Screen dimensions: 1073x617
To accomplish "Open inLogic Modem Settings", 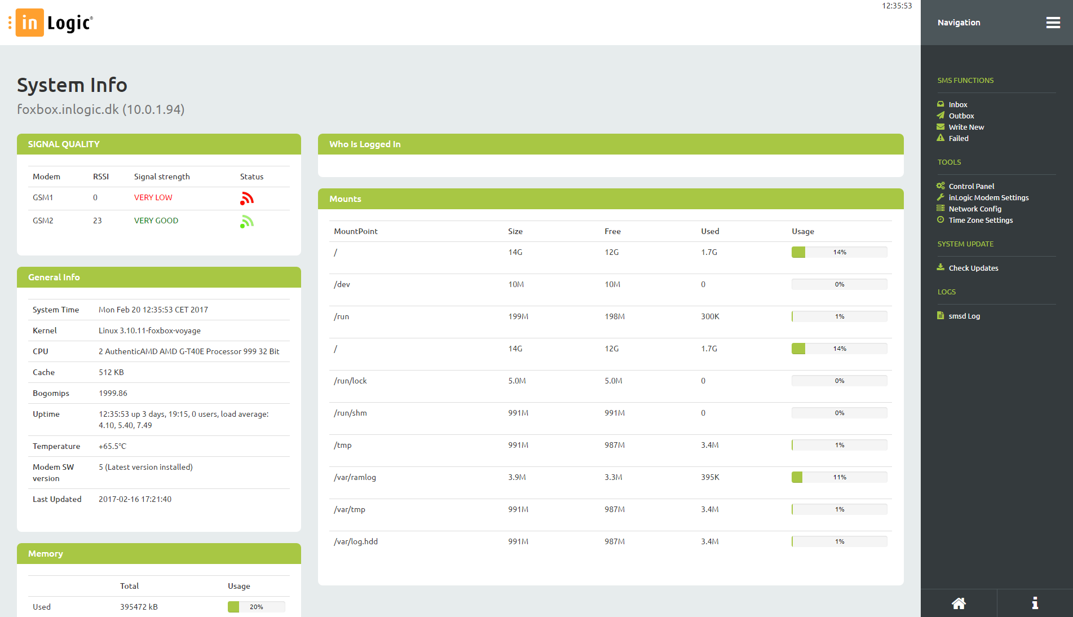I will pos(988,197).
